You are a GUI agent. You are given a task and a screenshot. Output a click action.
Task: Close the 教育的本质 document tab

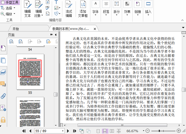[x=95, y=29]
